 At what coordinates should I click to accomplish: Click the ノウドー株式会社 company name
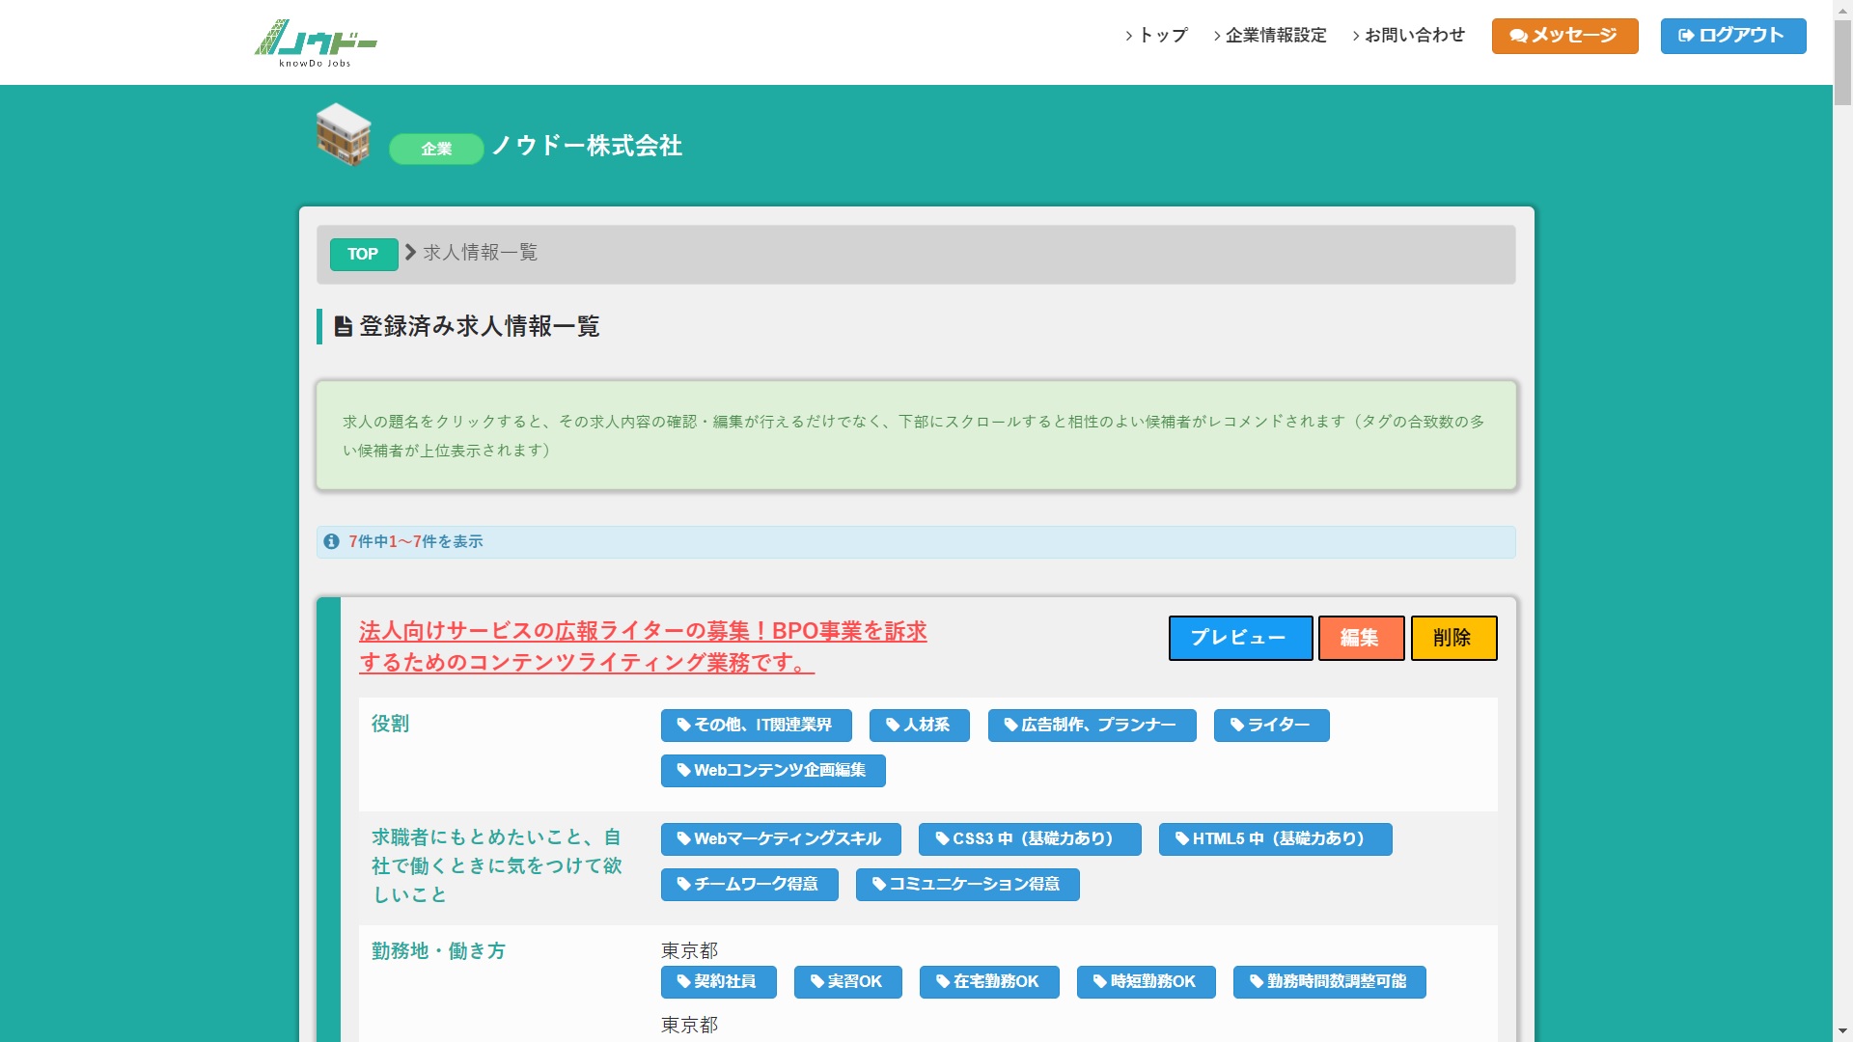587,146
